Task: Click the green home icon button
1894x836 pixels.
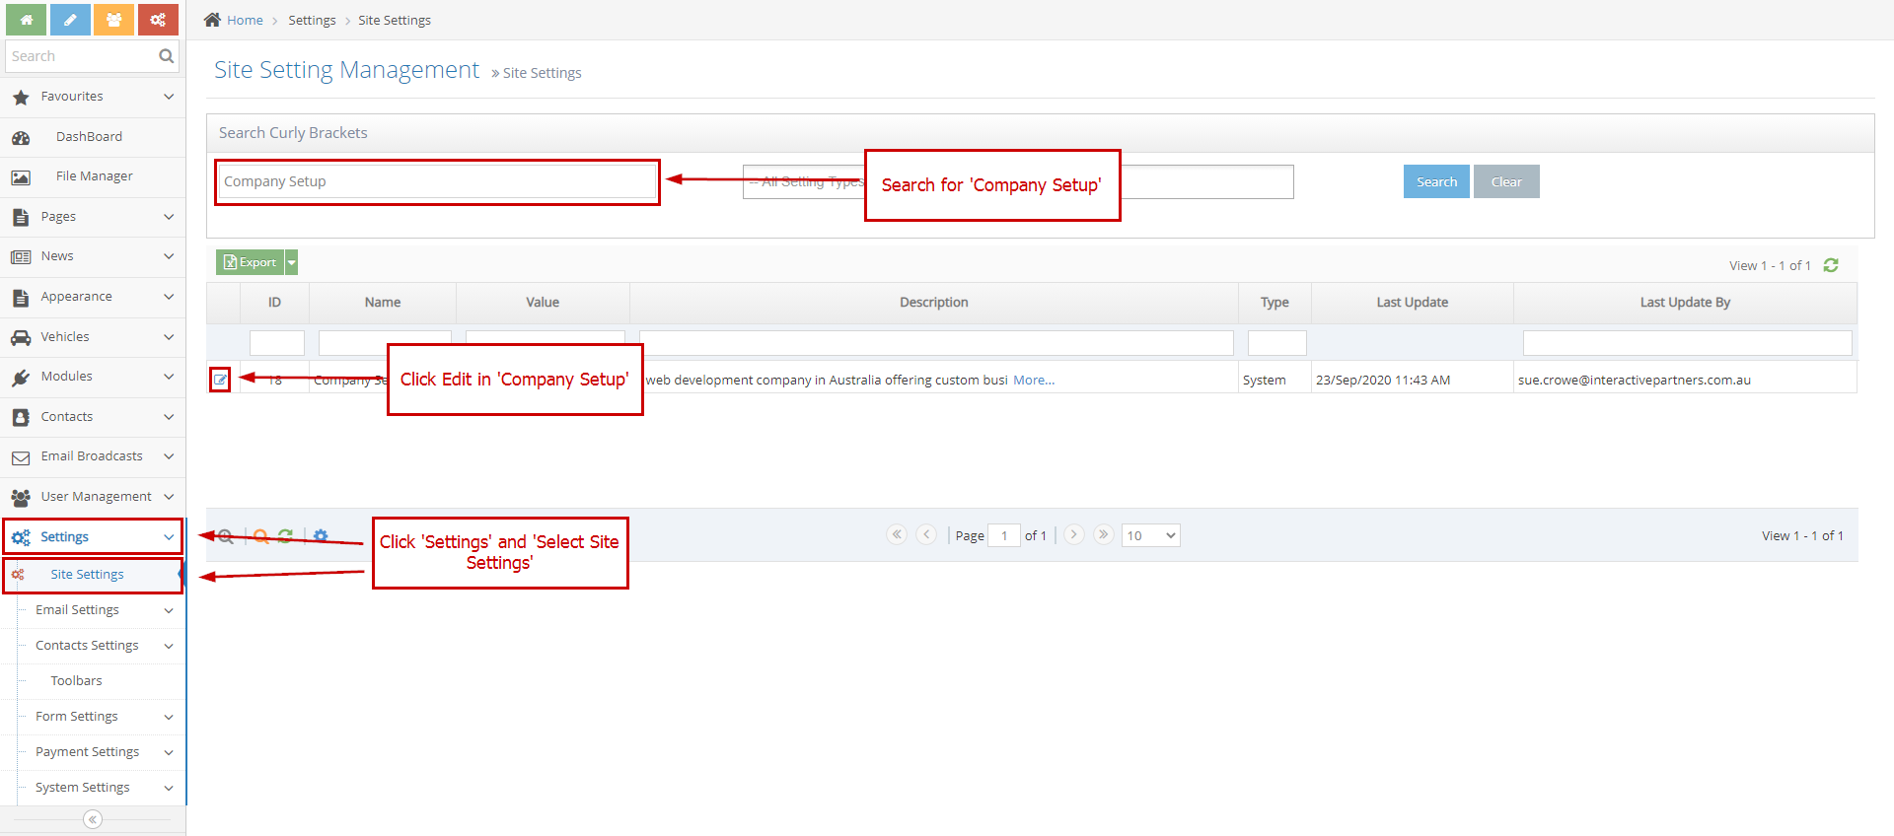Action: click(26, 20)
